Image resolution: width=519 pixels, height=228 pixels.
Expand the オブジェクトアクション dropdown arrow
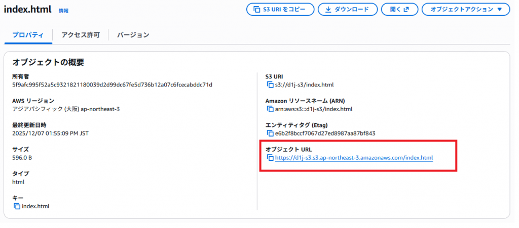coord(500,10)
